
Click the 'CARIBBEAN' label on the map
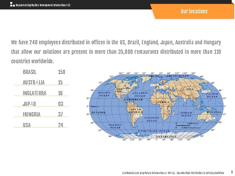click(x=133, y=99)
